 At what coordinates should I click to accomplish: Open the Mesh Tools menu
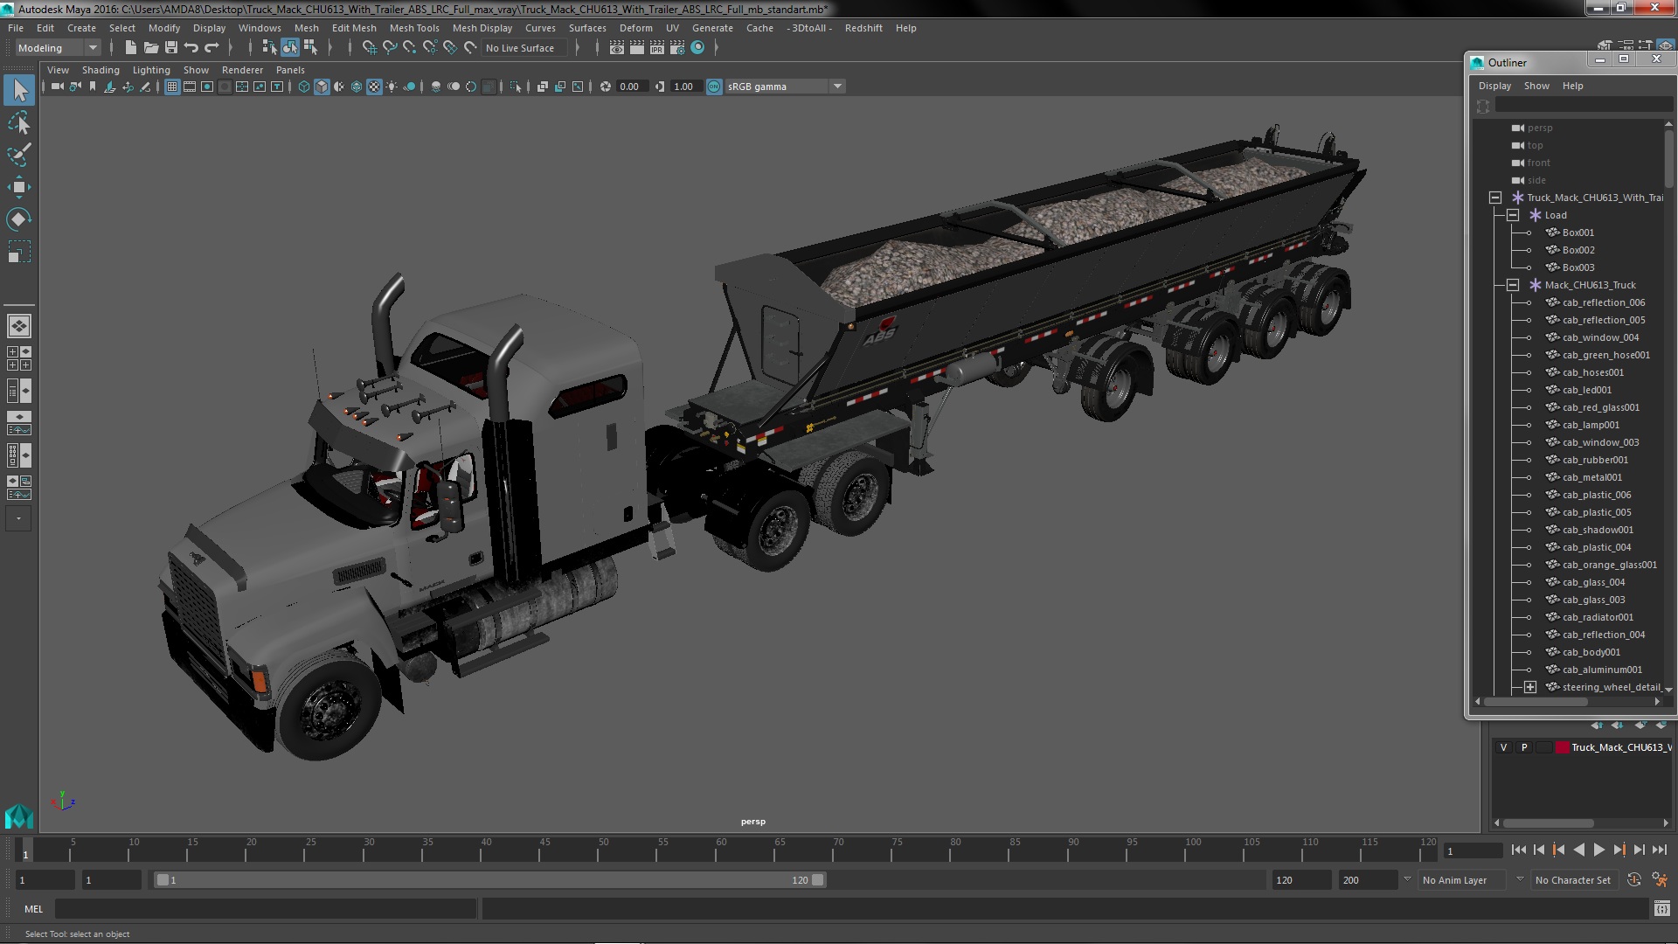(414, 28)
